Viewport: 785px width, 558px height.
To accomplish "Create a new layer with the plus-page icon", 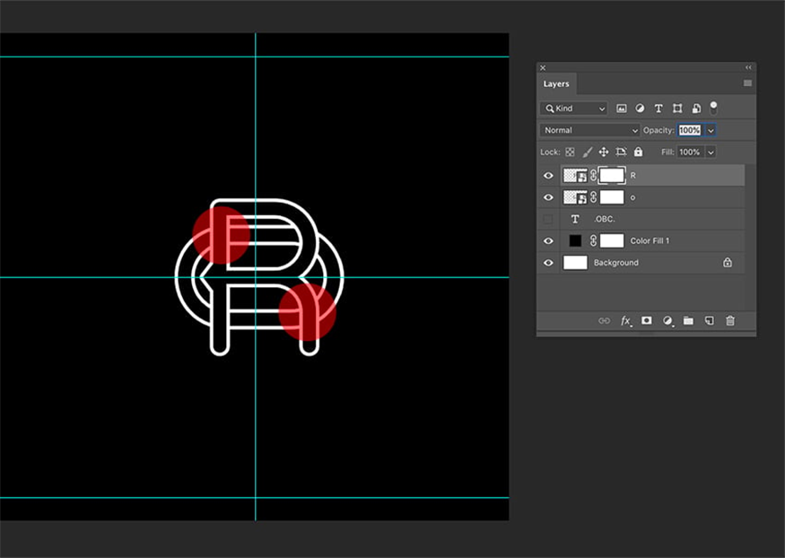I will click(x=709, y=320).
